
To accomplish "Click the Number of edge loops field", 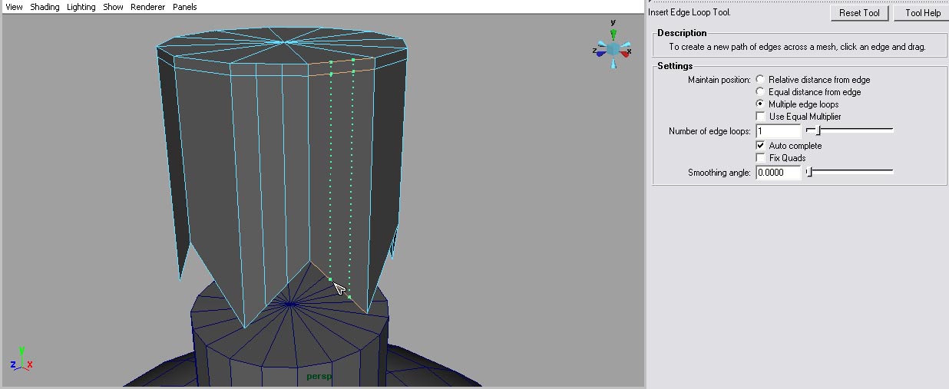I will pos(778,131).
